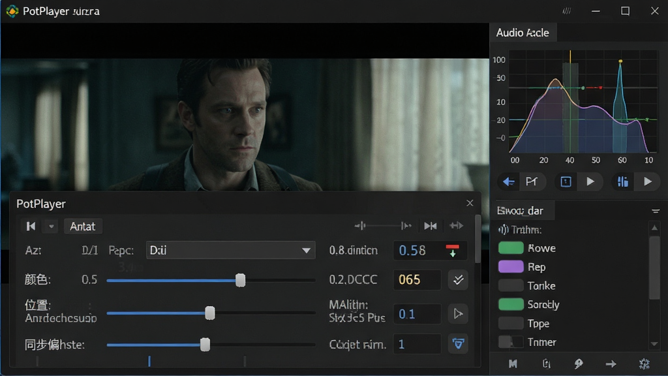Click the rightmost play button under the graph
The width and height of the screenshot is (668, 376).
point(648,182)
